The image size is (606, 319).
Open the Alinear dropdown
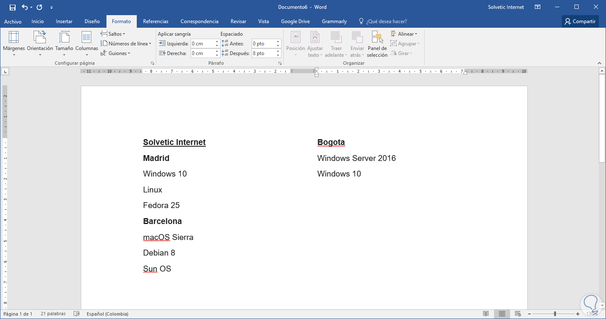pos(404,34)
